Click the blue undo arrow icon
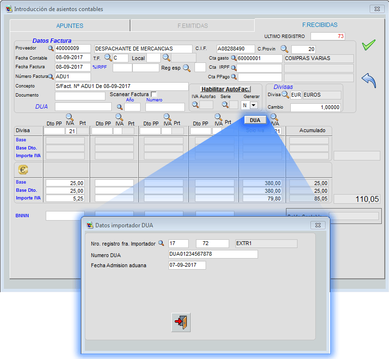 369,80
